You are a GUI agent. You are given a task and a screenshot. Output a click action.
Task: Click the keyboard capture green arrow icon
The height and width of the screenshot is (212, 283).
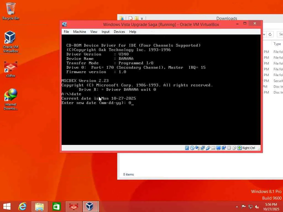[x=239, y=148]
